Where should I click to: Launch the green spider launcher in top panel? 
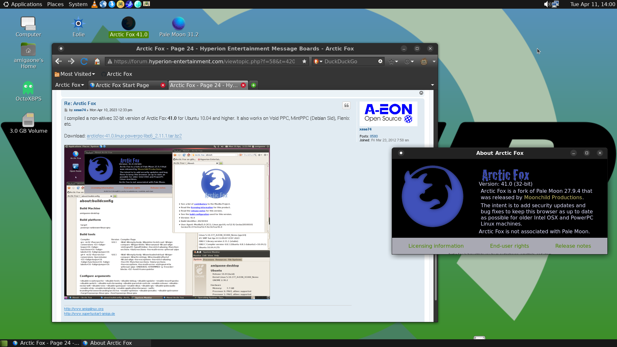click(147, 4)
